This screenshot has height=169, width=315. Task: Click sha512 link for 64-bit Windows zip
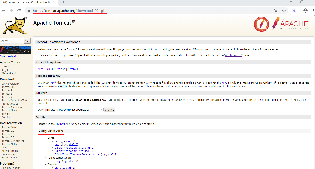[x=89, y=151]
